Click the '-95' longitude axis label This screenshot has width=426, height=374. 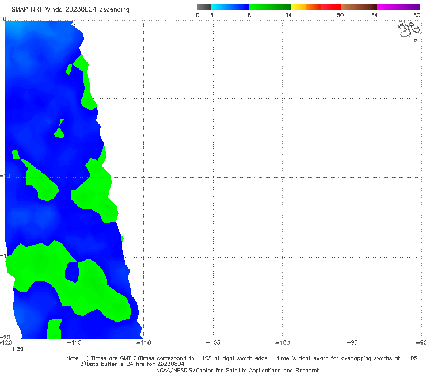tap(352, 343)
